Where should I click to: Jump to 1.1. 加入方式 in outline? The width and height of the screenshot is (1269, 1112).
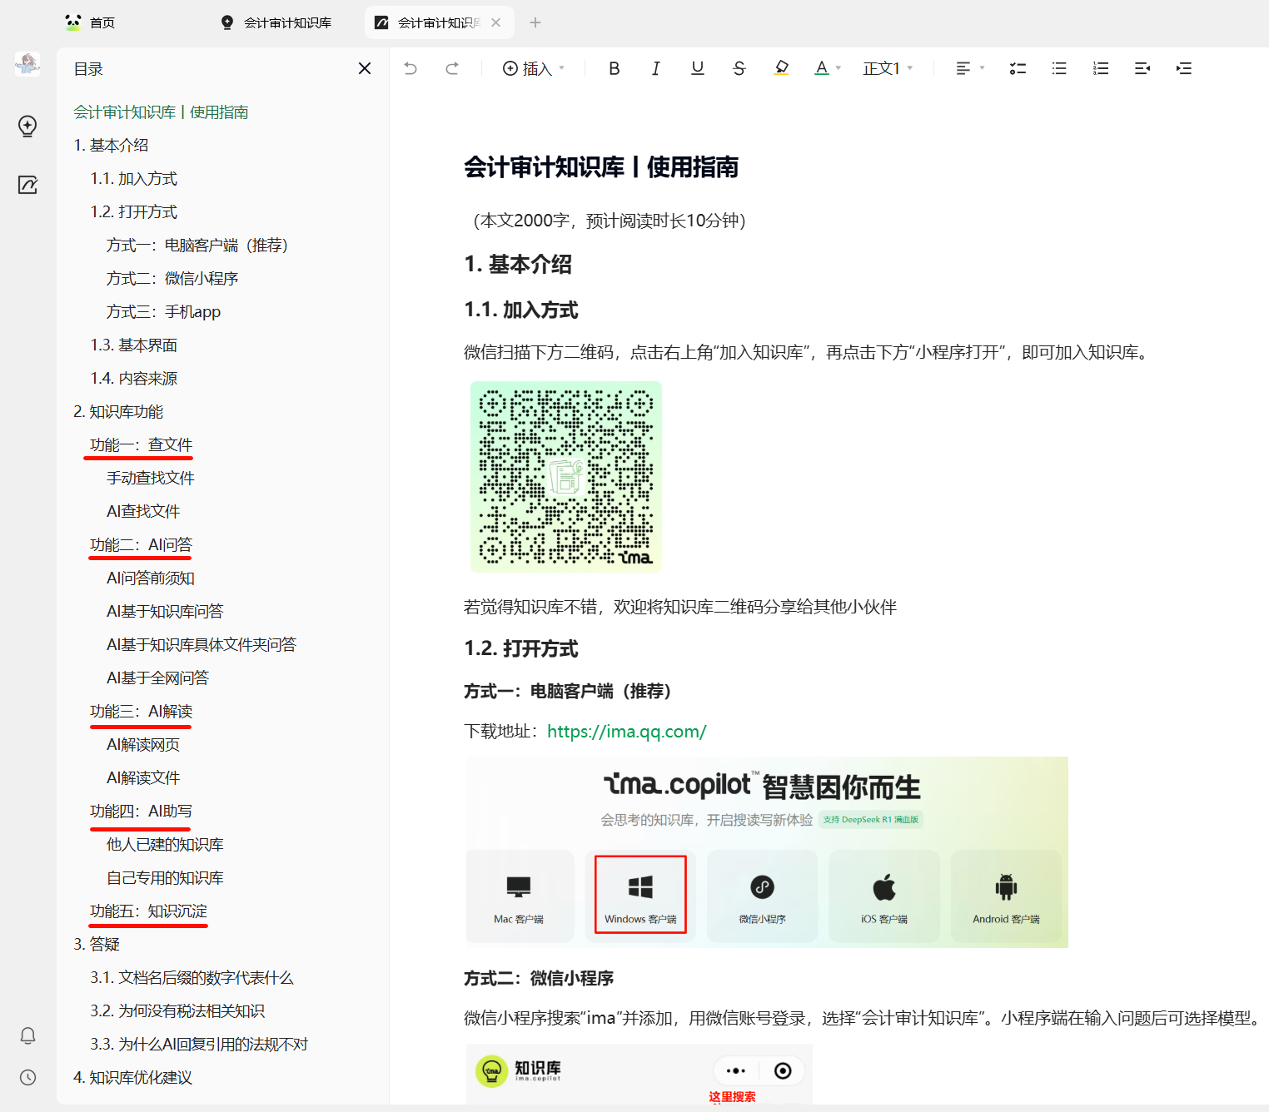133,179
